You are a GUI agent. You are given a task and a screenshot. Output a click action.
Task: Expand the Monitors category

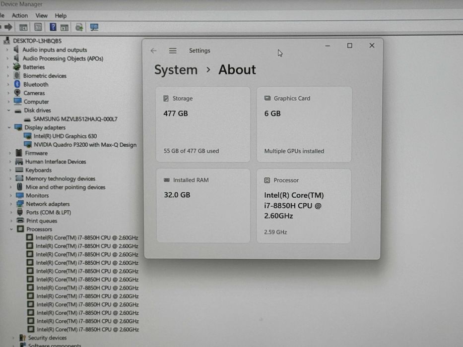[x=10, y=195]
